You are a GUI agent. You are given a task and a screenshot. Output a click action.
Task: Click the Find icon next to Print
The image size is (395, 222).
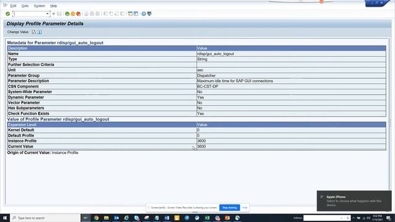coord(92,14)
